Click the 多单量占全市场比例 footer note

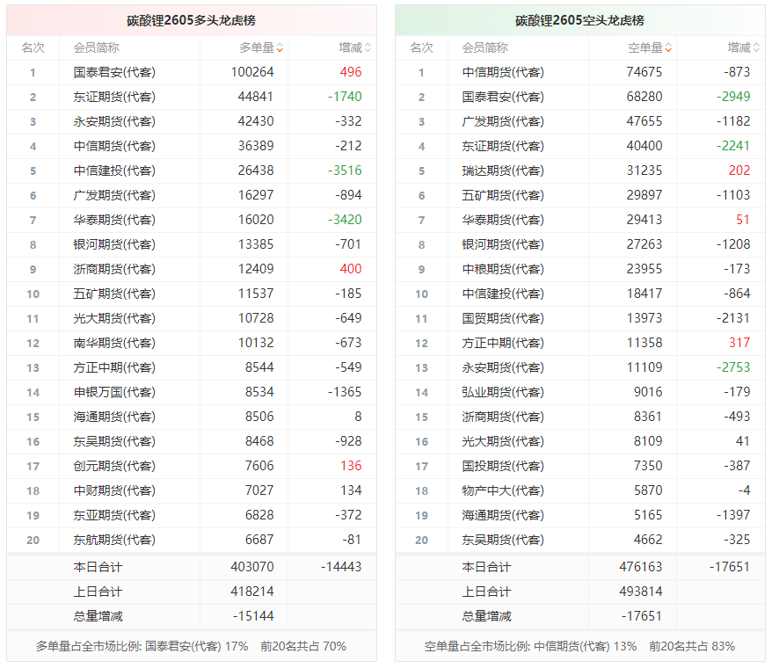pos(191,646)
